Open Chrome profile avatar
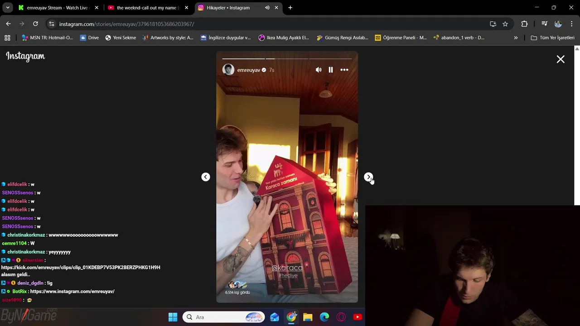Viewport: 580px width, 326px height. pyautogui.click(x=558, y=24)
